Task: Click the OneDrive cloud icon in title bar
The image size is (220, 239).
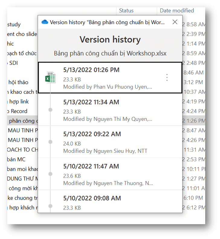Action: [x=45, y=22]
